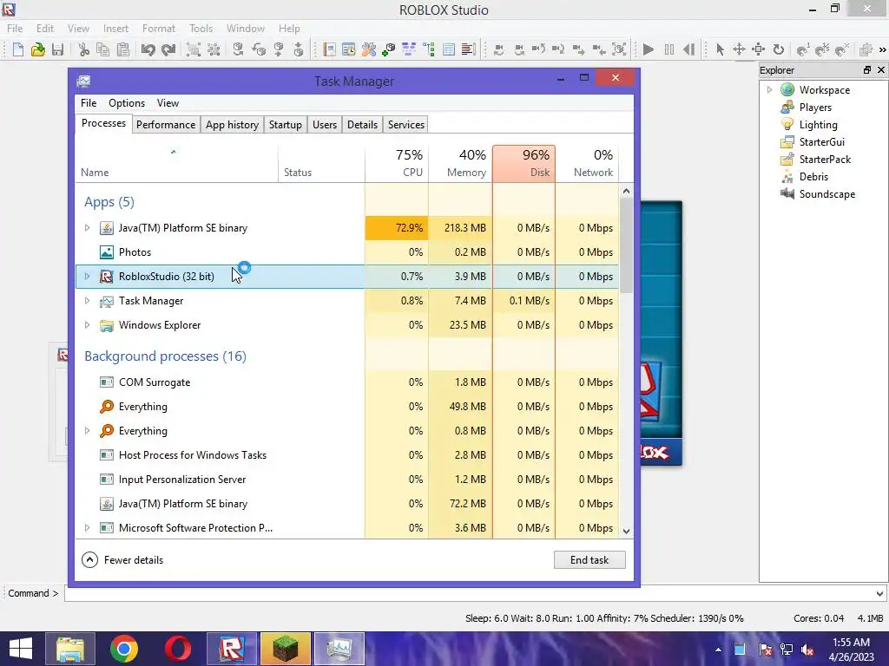
Task: Click the Group selection icon
Action: pyautogui.click(x=194, y=49)
